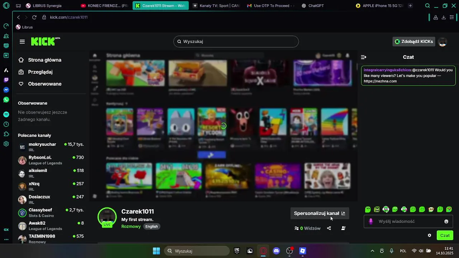Open WhatsApp in Opera sidebar
This screenshot has width=459, height=258.
[x=6, y=100]
